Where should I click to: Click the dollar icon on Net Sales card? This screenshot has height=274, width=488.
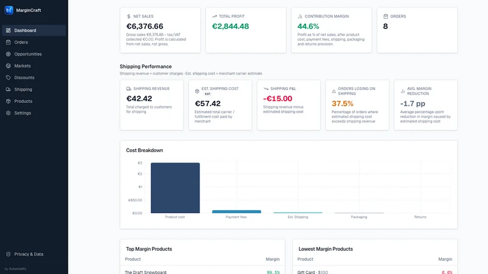click(129, 16)
